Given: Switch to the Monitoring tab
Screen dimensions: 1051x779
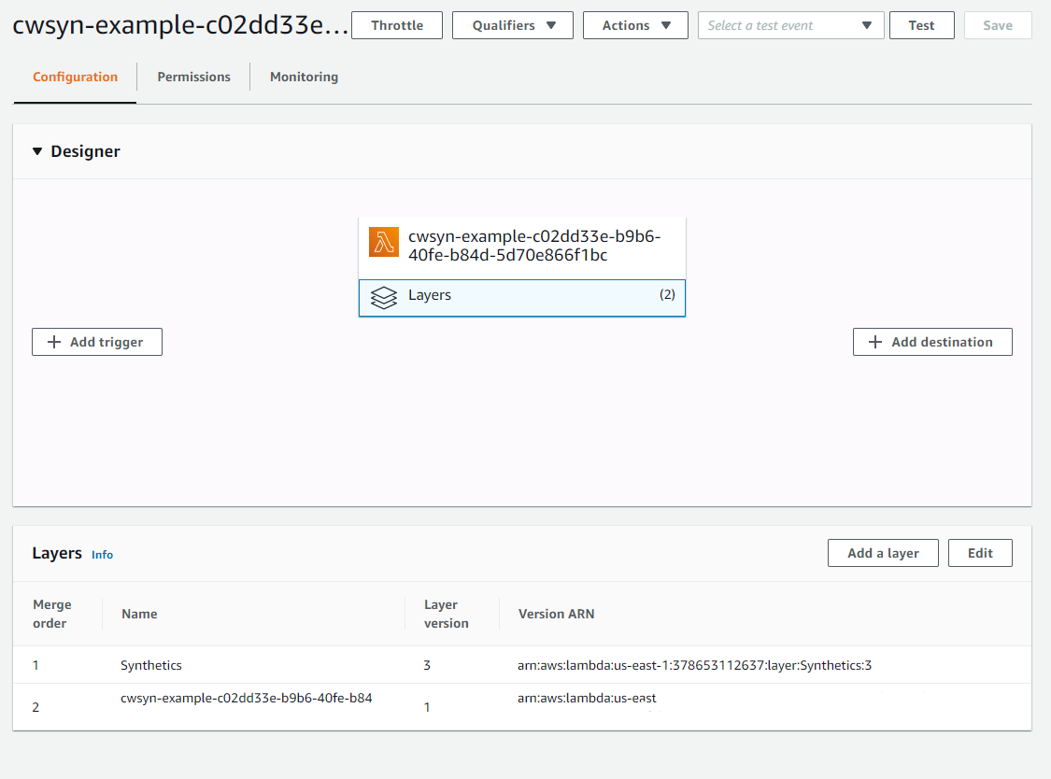Looking at the screenshot, I should (304, 77).
